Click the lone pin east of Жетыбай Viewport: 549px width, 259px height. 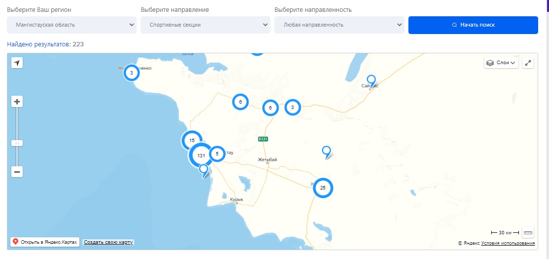(326, 151)
